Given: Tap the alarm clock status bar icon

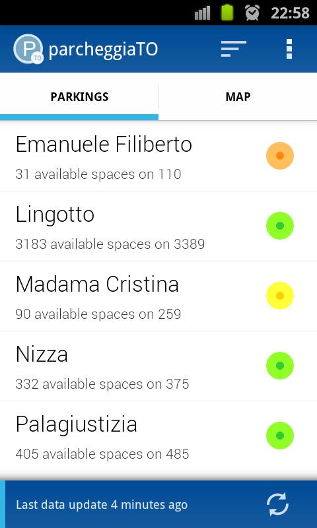Looking at the screenshot, I should [252, 13].
